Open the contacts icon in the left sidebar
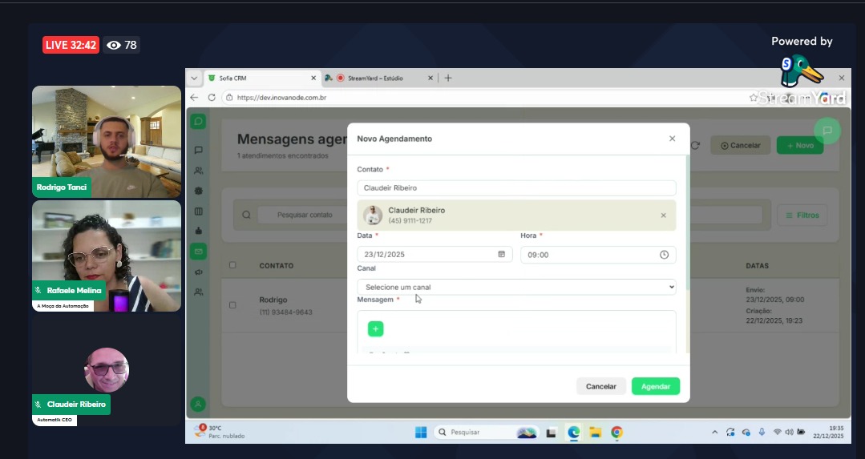Screen dimensions: 865x459 pyautogui.click(x=198, y=171)
